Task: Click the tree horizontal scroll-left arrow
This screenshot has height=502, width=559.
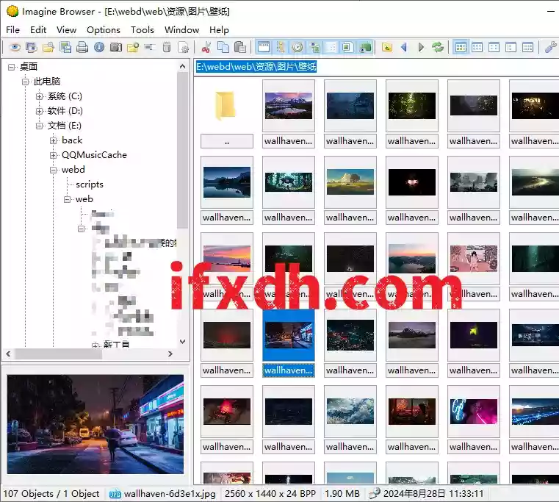Action: [8, 354]
